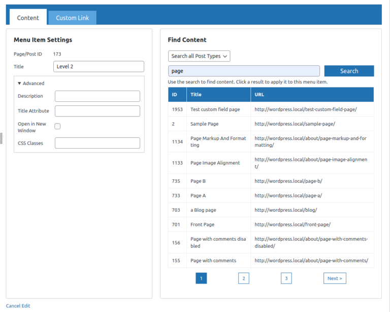Click the CSS Classes input field

[97, 143]
